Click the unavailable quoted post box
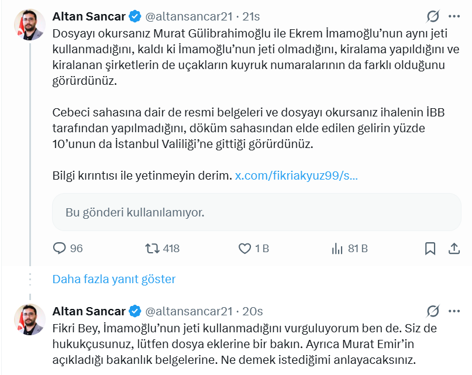This screenshot has height=375, width=472. click(256, 212)
